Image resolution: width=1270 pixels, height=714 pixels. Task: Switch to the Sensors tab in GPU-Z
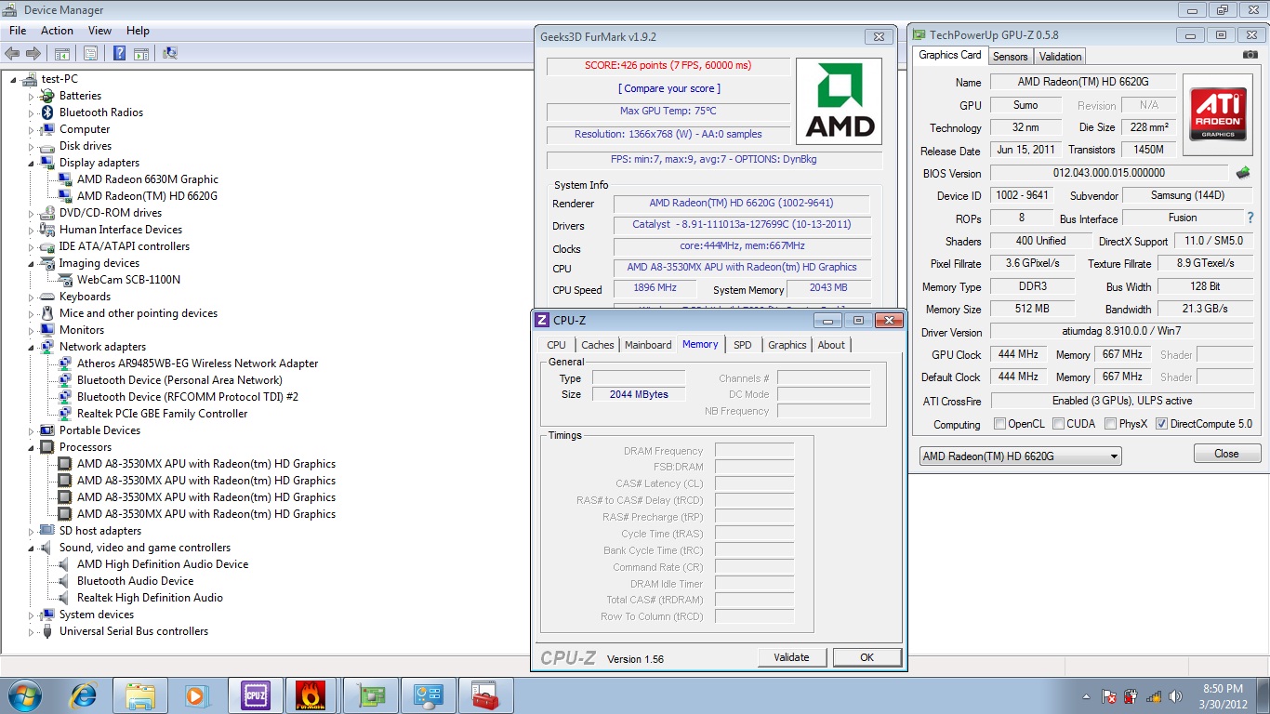click(x=1010, y=57)
